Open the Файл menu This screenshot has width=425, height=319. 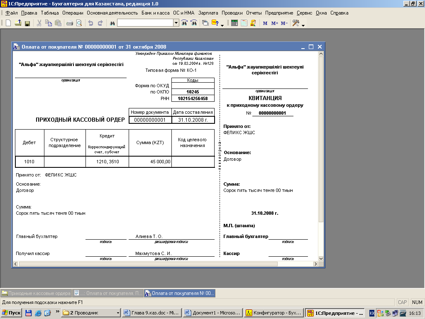11,13
